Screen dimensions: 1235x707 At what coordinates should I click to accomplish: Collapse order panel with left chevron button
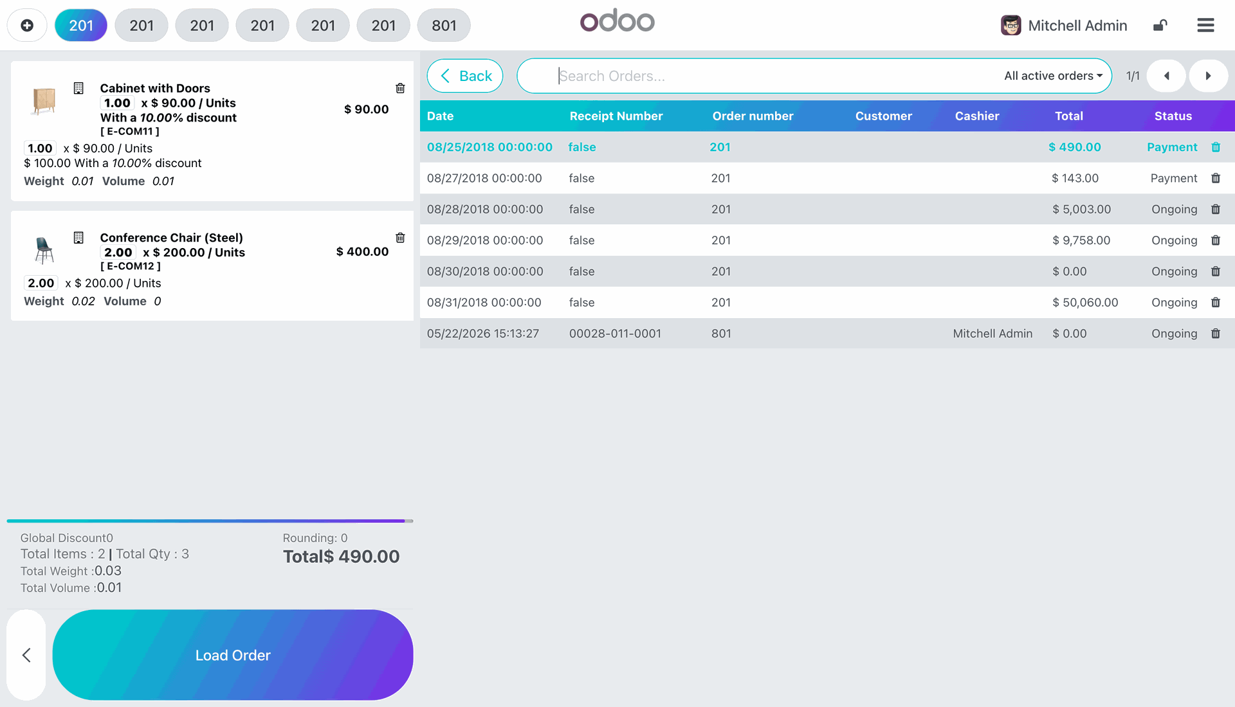pyautogui.click(x=26, y=655)
